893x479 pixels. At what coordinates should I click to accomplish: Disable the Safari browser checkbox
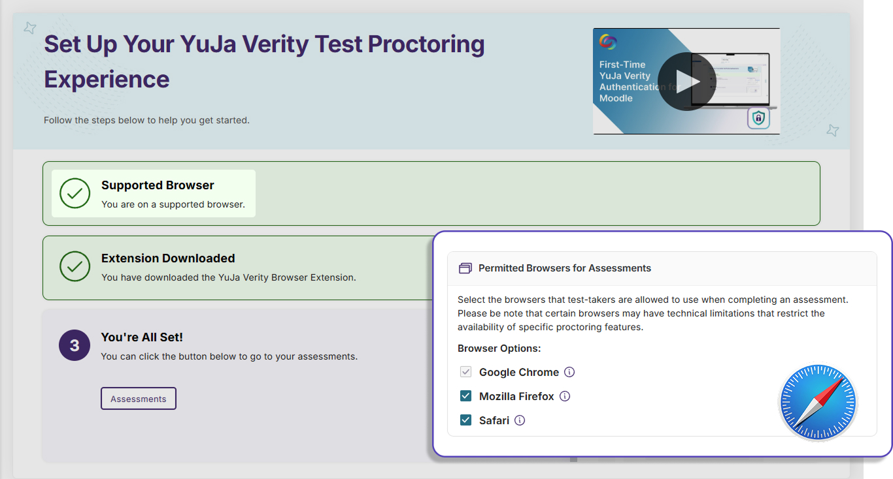[465, 420]
